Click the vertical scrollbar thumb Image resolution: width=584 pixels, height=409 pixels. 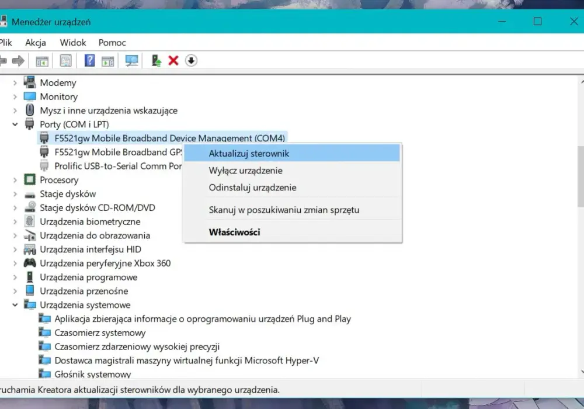point(580,176)
